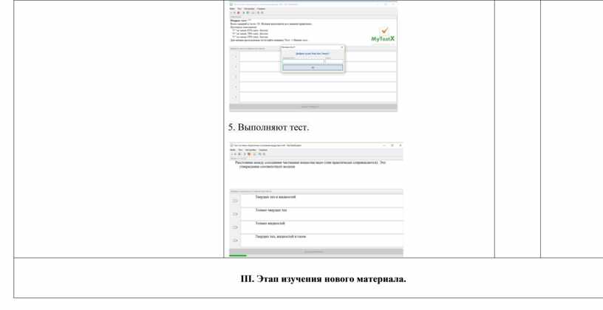Click the red icon in the upper window toolbar
Screen dimensions: 603x310
(238, 13)
